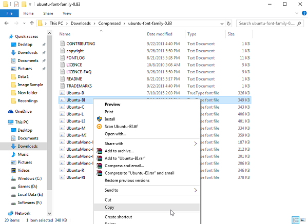
Task: Choose Compress to "Ubuntu-BI.rar" and email
Action: click(x=147, y=173)
